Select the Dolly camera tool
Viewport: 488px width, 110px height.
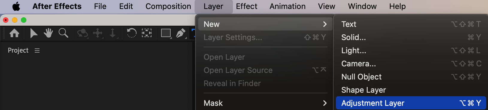[113, 33]
